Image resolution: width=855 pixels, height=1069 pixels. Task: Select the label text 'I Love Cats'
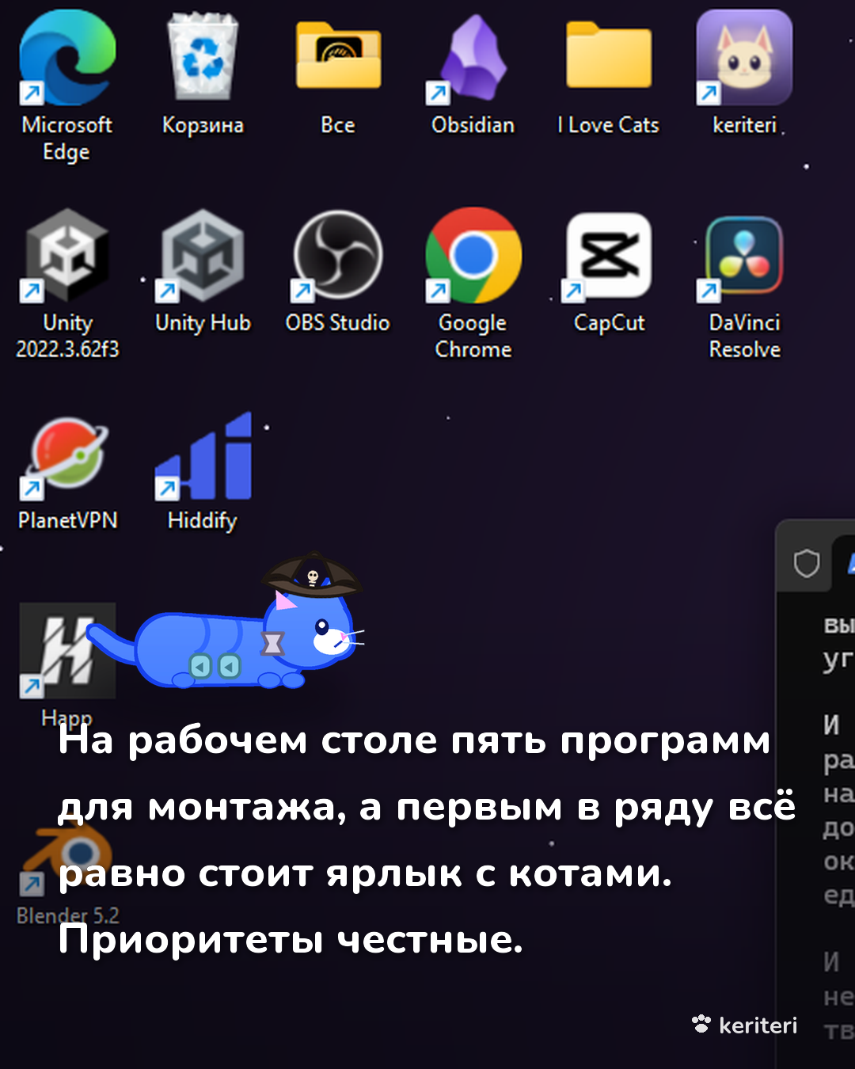click(608, 125)
